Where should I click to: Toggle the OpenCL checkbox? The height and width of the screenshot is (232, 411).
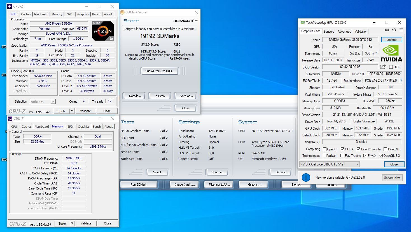(x=325, y=149)
